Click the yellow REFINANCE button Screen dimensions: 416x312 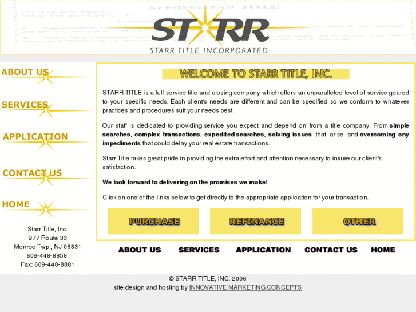pos(255,221)
